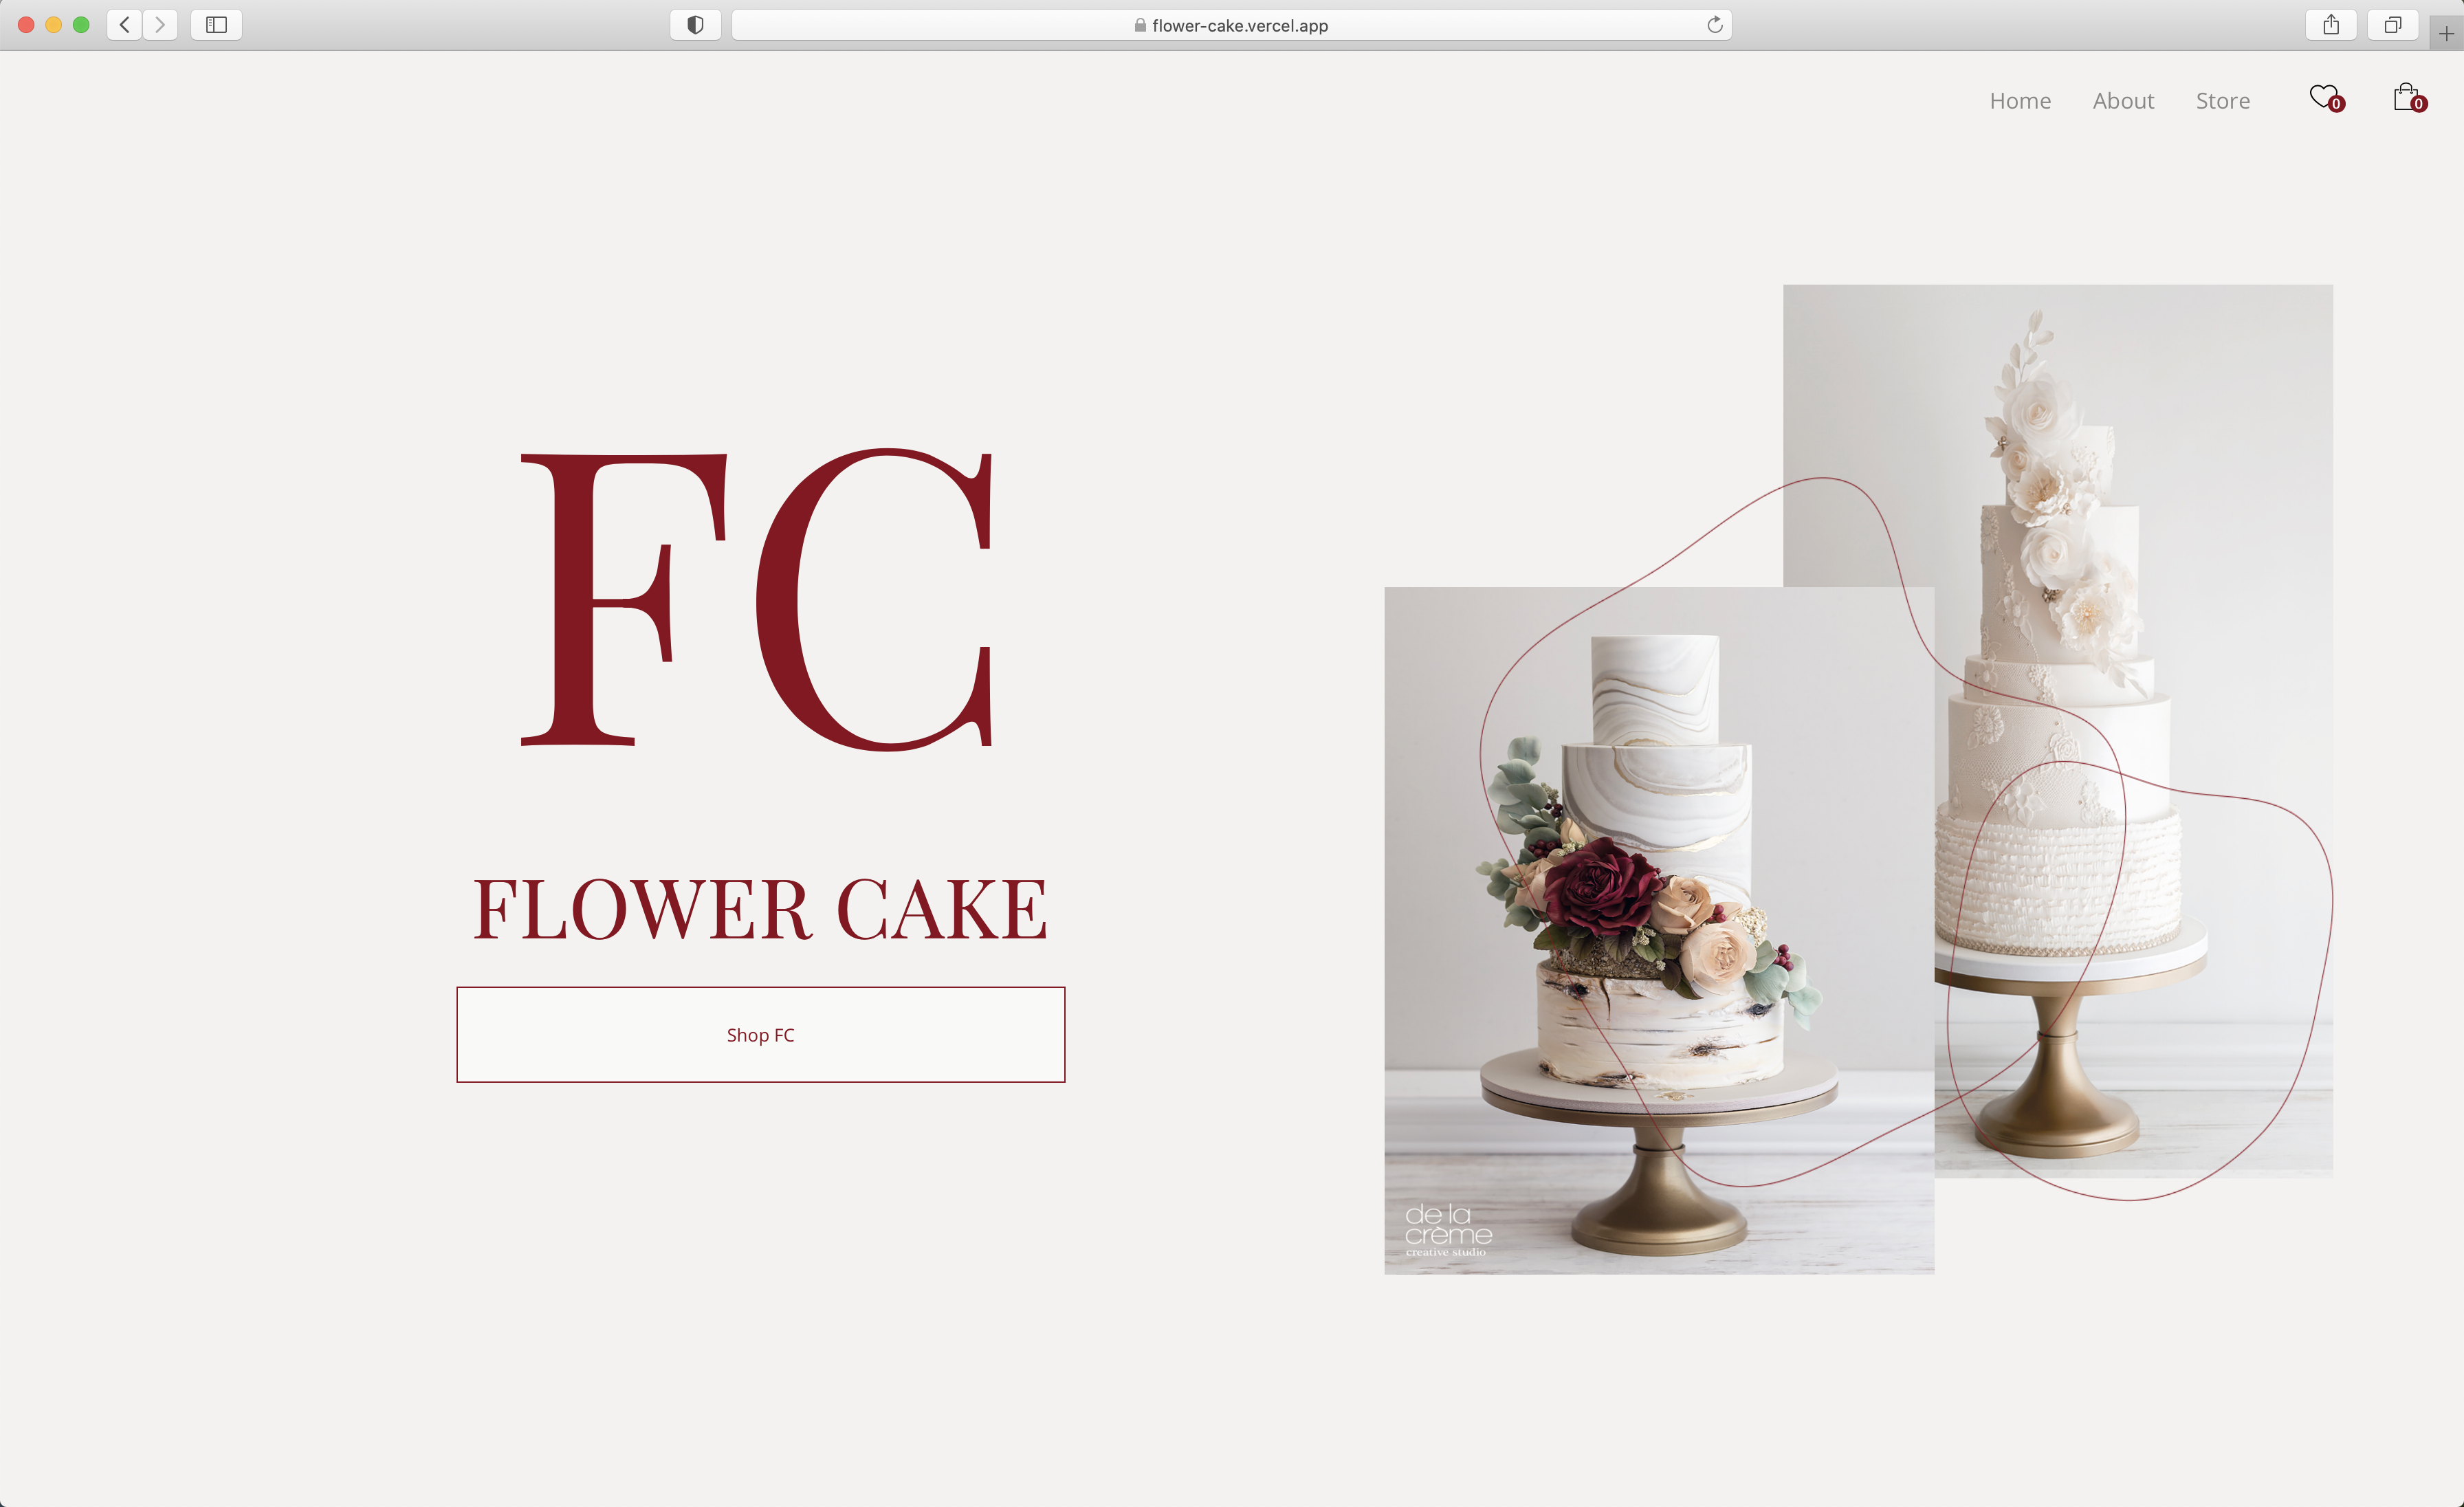Go back with Safari back arrow
This screenshot has height=1507, width=2464.
coord(124,25)
